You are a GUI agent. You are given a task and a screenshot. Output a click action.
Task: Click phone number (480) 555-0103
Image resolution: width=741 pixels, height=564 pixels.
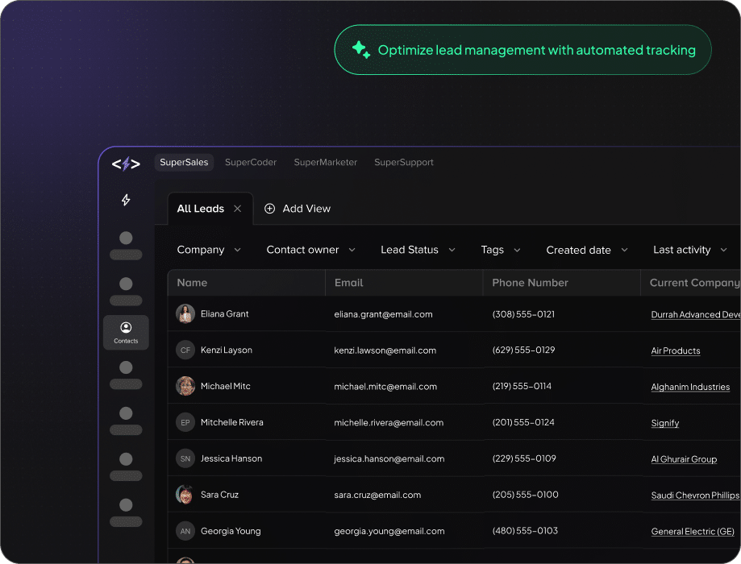525,530
